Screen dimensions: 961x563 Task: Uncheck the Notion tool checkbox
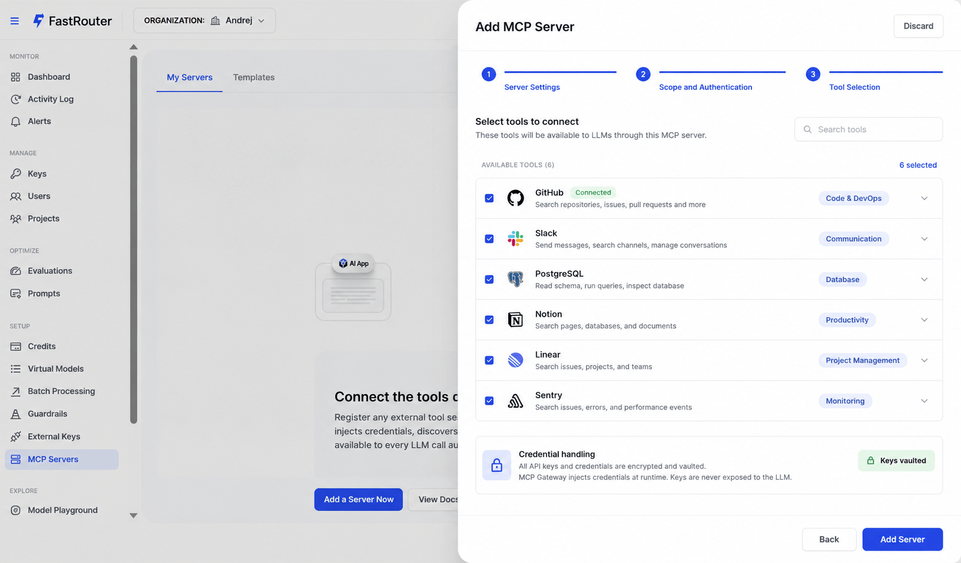point(489,320)
